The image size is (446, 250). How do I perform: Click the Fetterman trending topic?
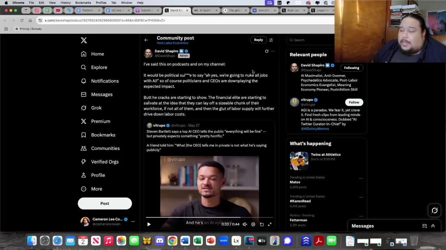tap(299, 220)
